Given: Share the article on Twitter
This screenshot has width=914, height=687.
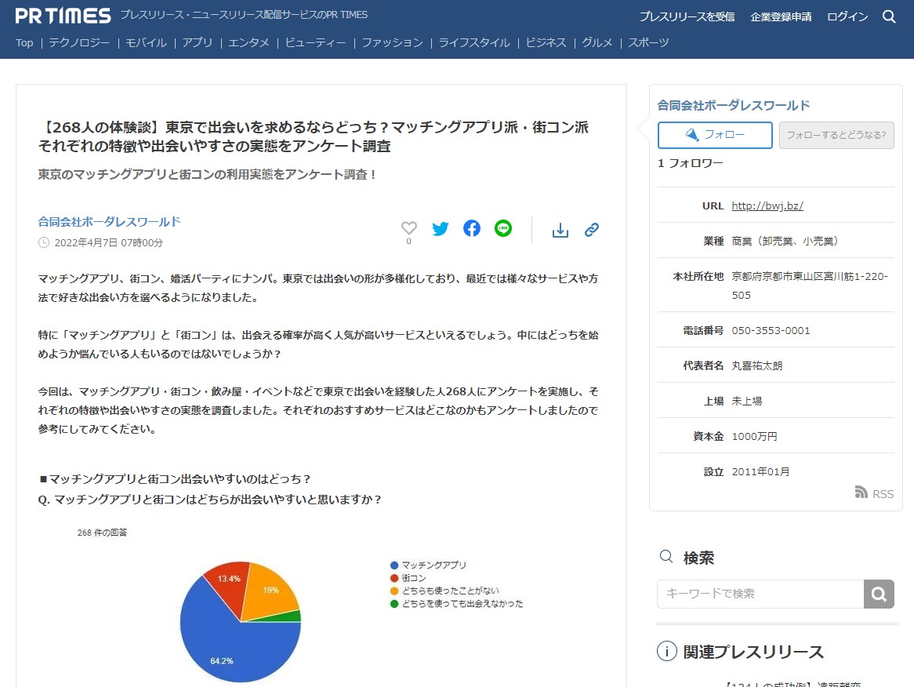Looking at the screenshot, I should pos(441,229).
